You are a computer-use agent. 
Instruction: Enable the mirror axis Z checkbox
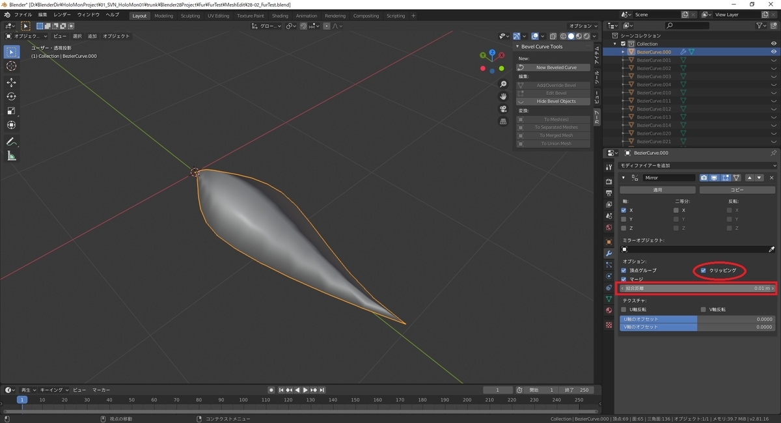(623, 228)
